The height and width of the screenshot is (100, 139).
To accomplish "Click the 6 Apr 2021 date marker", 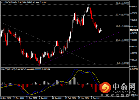I will [96, 98].
